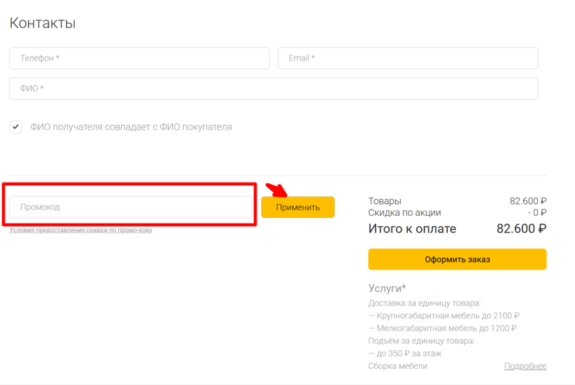Click the bold 82.600 ₽ total amount
The image size is (575, 385).
[521, 228]
